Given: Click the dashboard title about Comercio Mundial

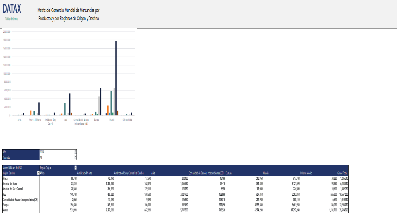Looking at the screenshot, I should tap(69, 13).
